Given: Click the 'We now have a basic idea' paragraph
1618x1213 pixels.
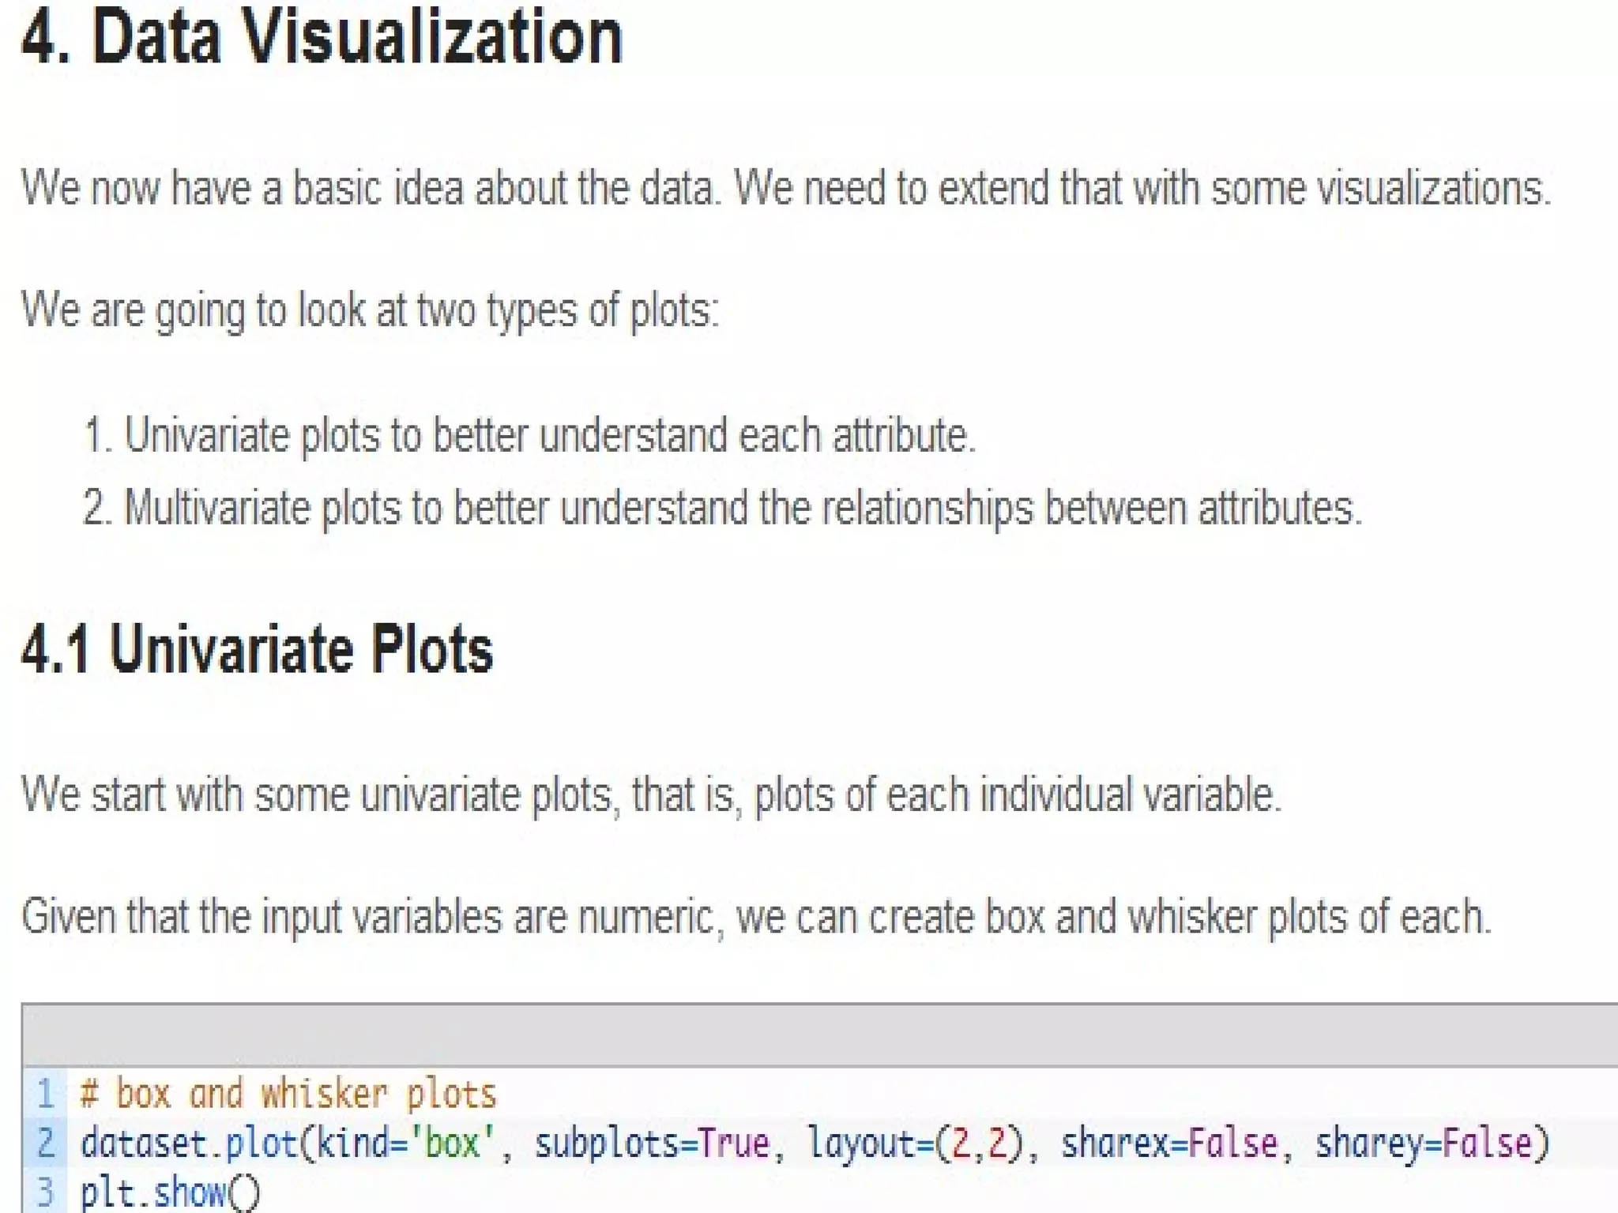Looking at the screenshot, I should click(786, 188).
